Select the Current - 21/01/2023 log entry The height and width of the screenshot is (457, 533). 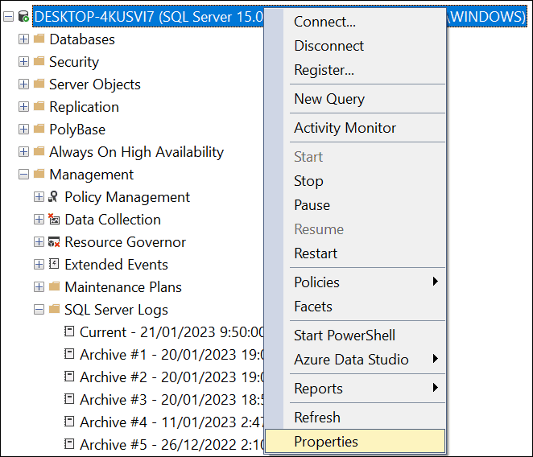tap(171, 332)
